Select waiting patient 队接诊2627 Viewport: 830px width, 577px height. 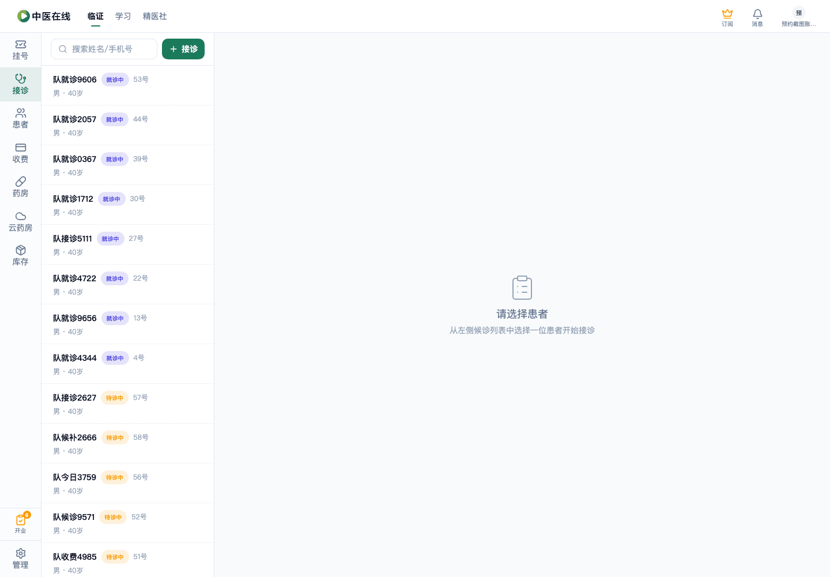(127, 403)
